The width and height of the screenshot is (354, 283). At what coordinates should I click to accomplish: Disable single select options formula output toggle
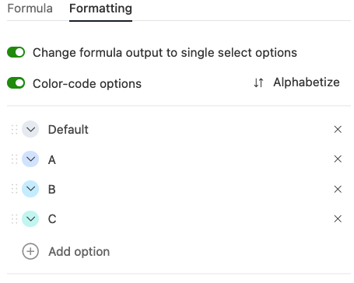pos(16,52)
